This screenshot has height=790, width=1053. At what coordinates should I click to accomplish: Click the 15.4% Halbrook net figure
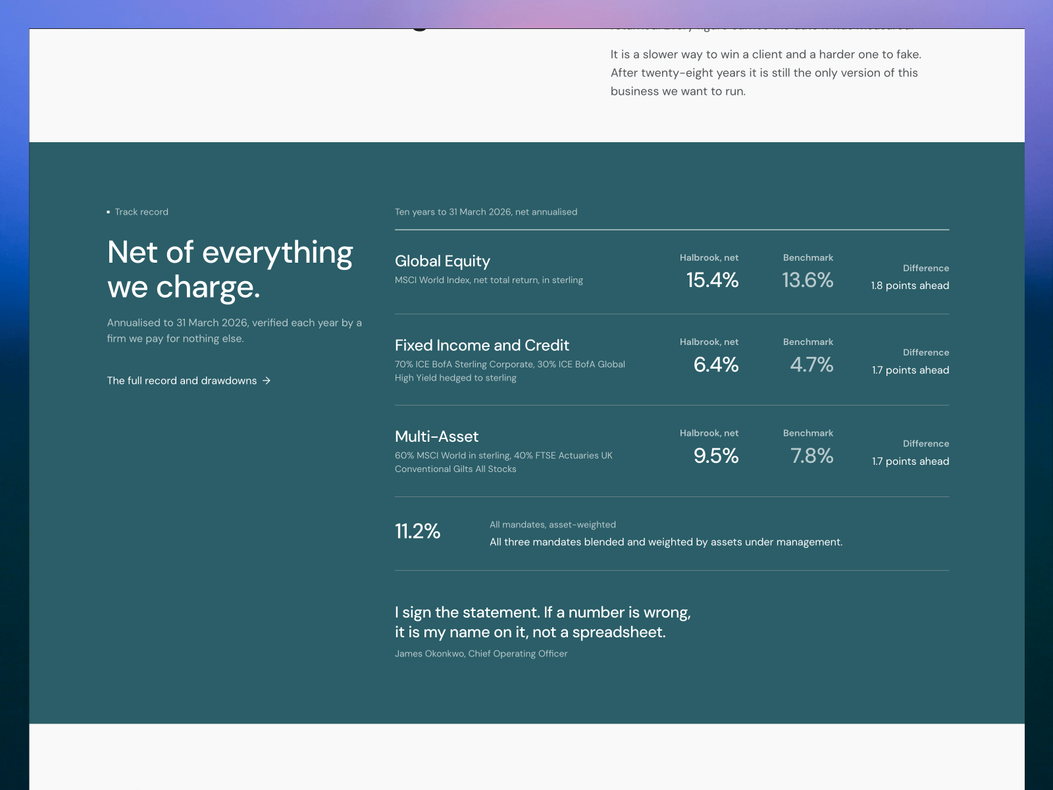click(712, 280)
